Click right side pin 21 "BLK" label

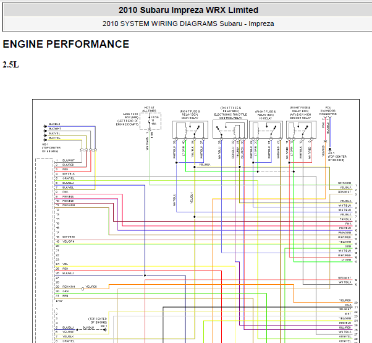[349, 305]
